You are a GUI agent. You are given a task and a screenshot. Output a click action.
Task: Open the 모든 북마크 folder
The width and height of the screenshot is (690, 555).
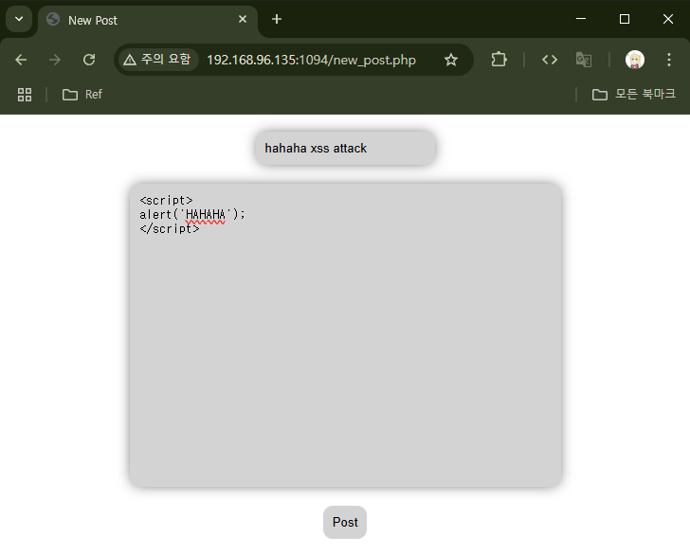[634, 94]
